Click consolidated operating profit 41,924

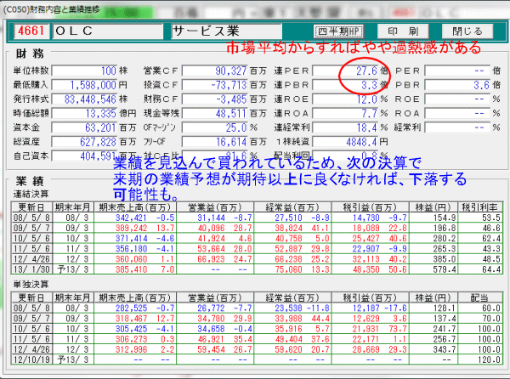pos(212,238)
